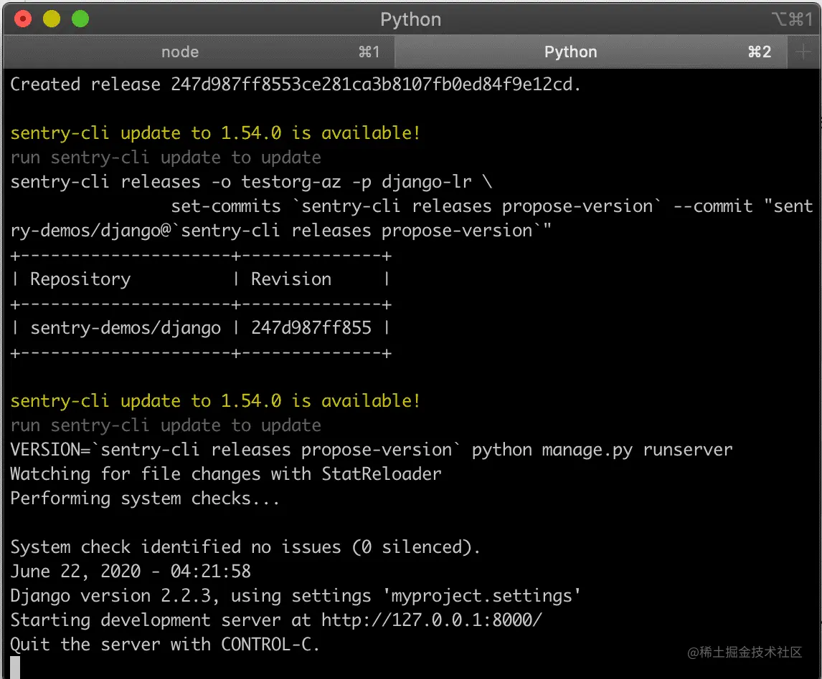This screenshot has height=679, width=822.
Task: Click the Quit the server with CONTROL-C line
Action: point(165,644)
